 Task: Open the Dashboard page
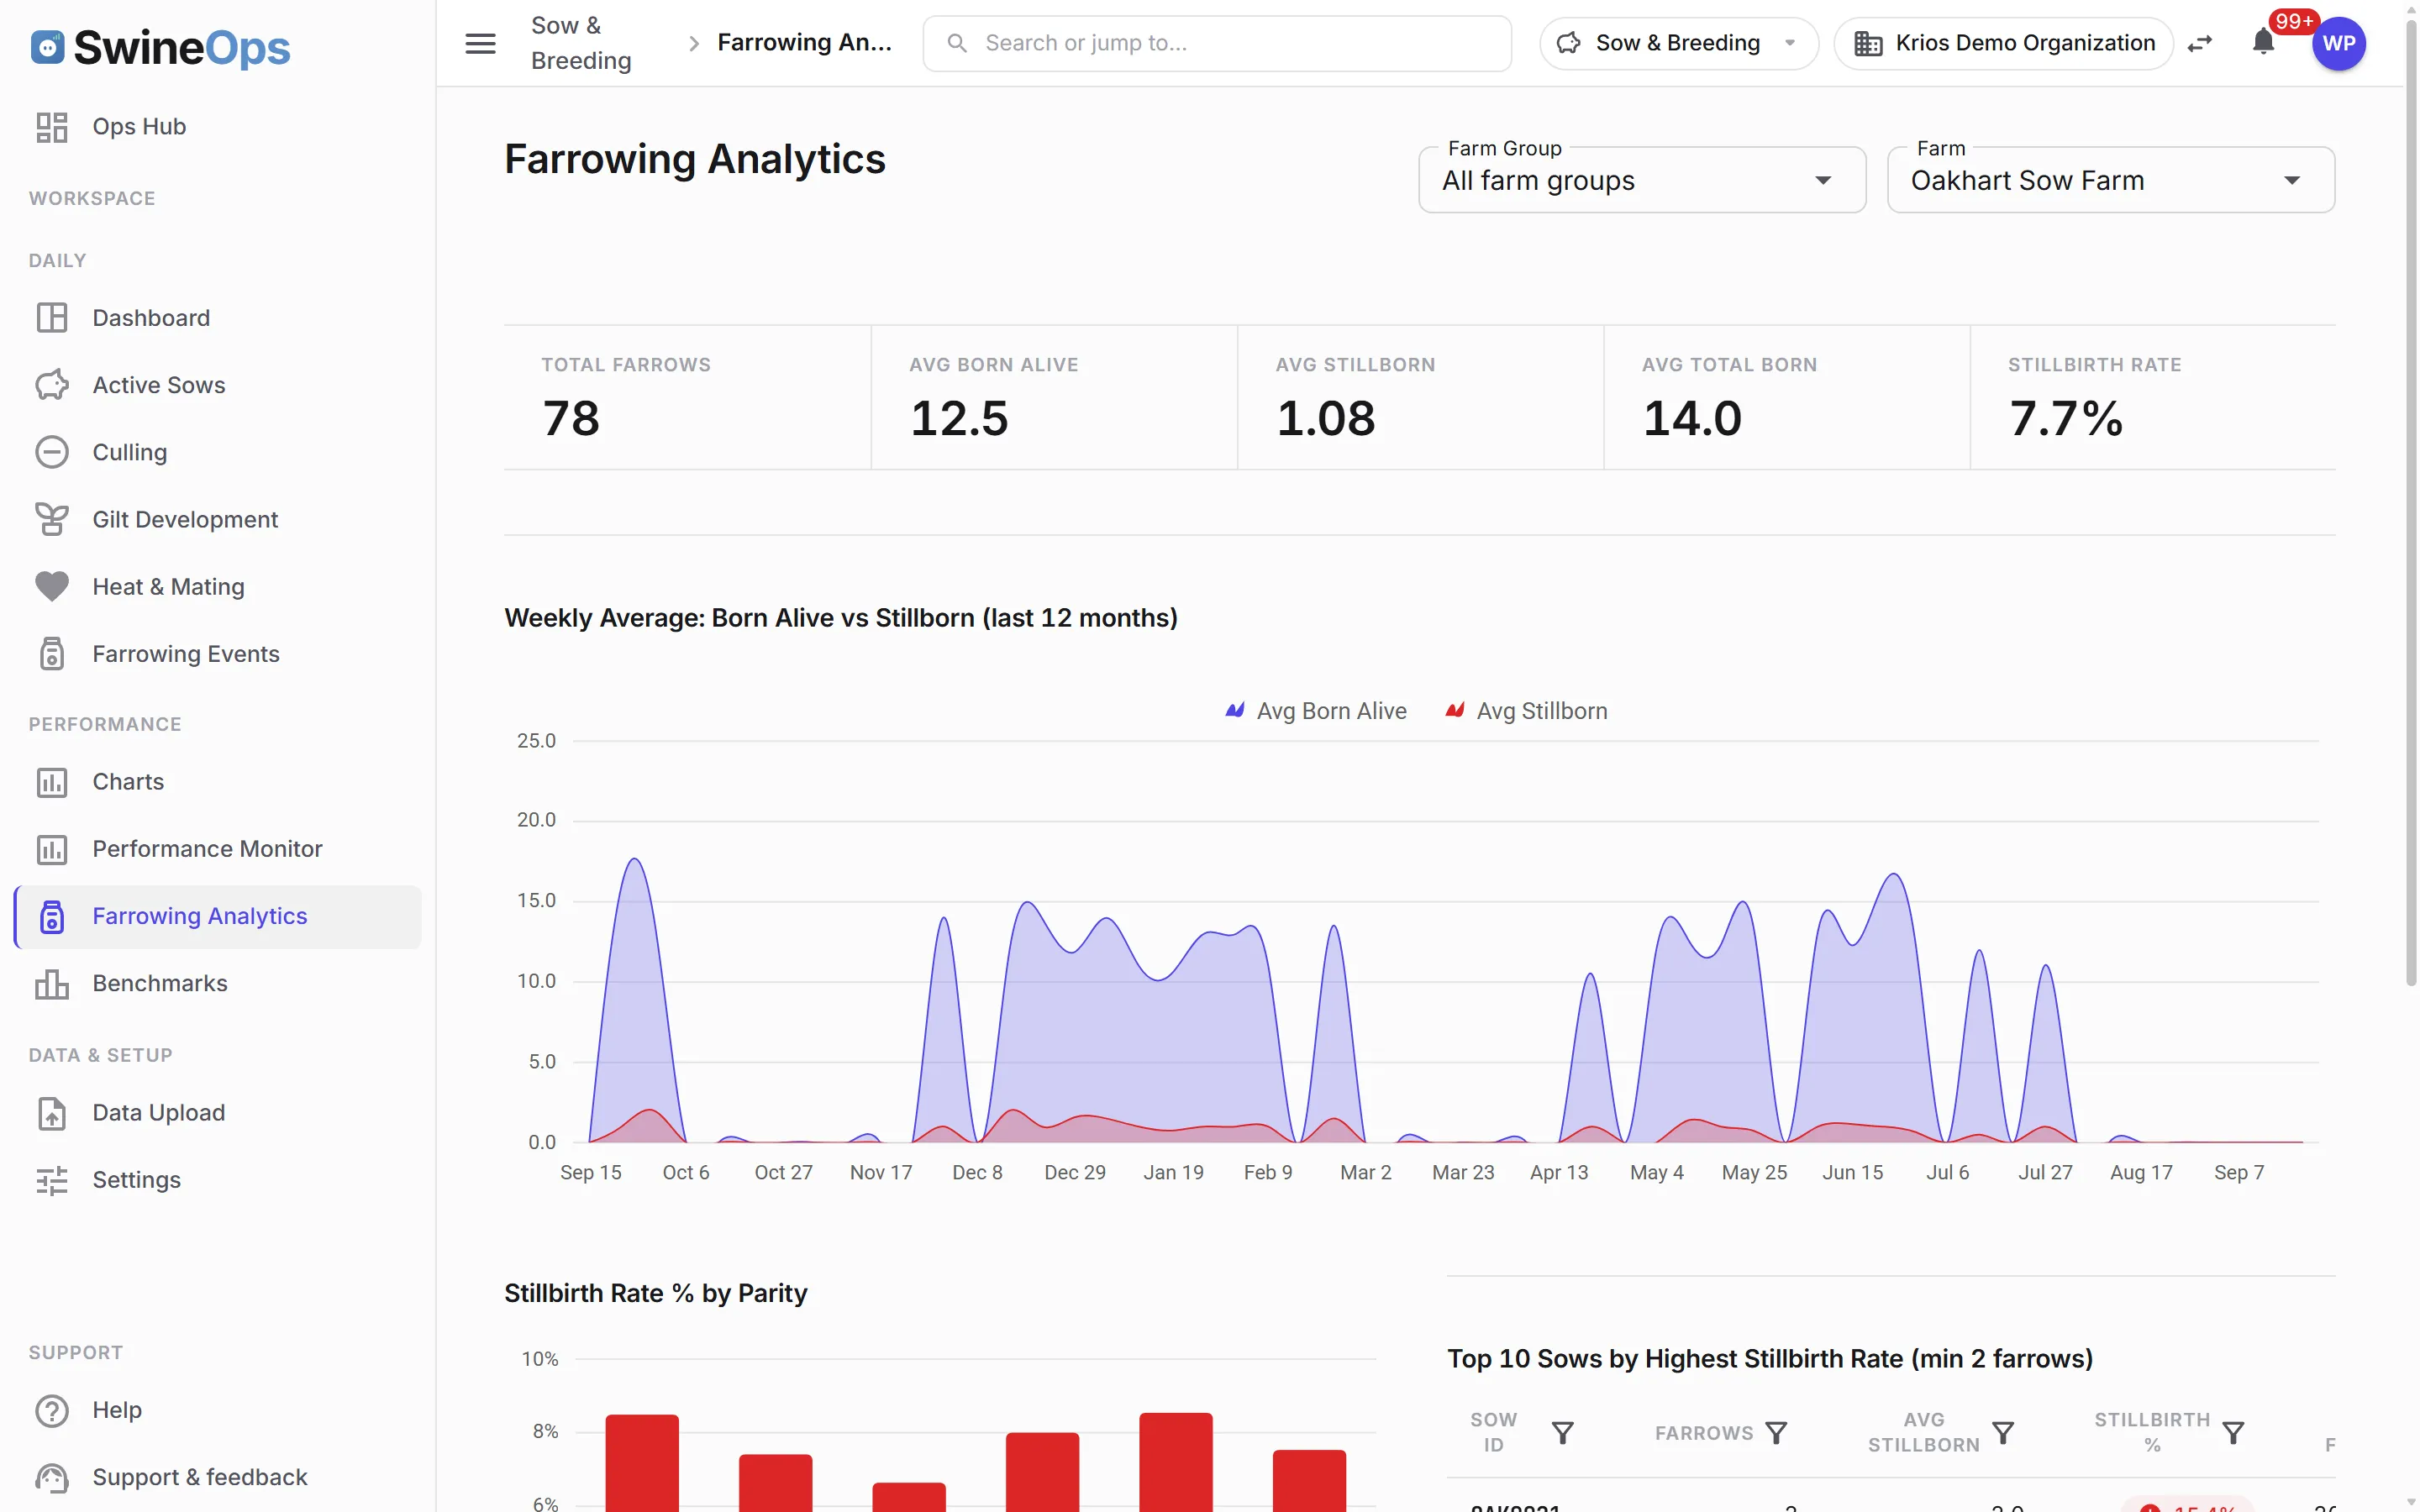[x=218, y=318]
